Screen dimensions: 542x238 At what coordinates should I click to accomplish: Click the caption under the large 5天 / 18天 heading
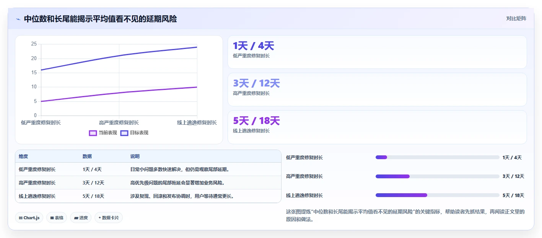(251, 131)
